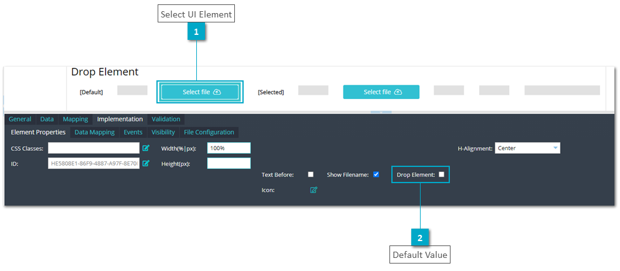Switch to the General tab
The image size is (620, 271).
tap(20, 119)
